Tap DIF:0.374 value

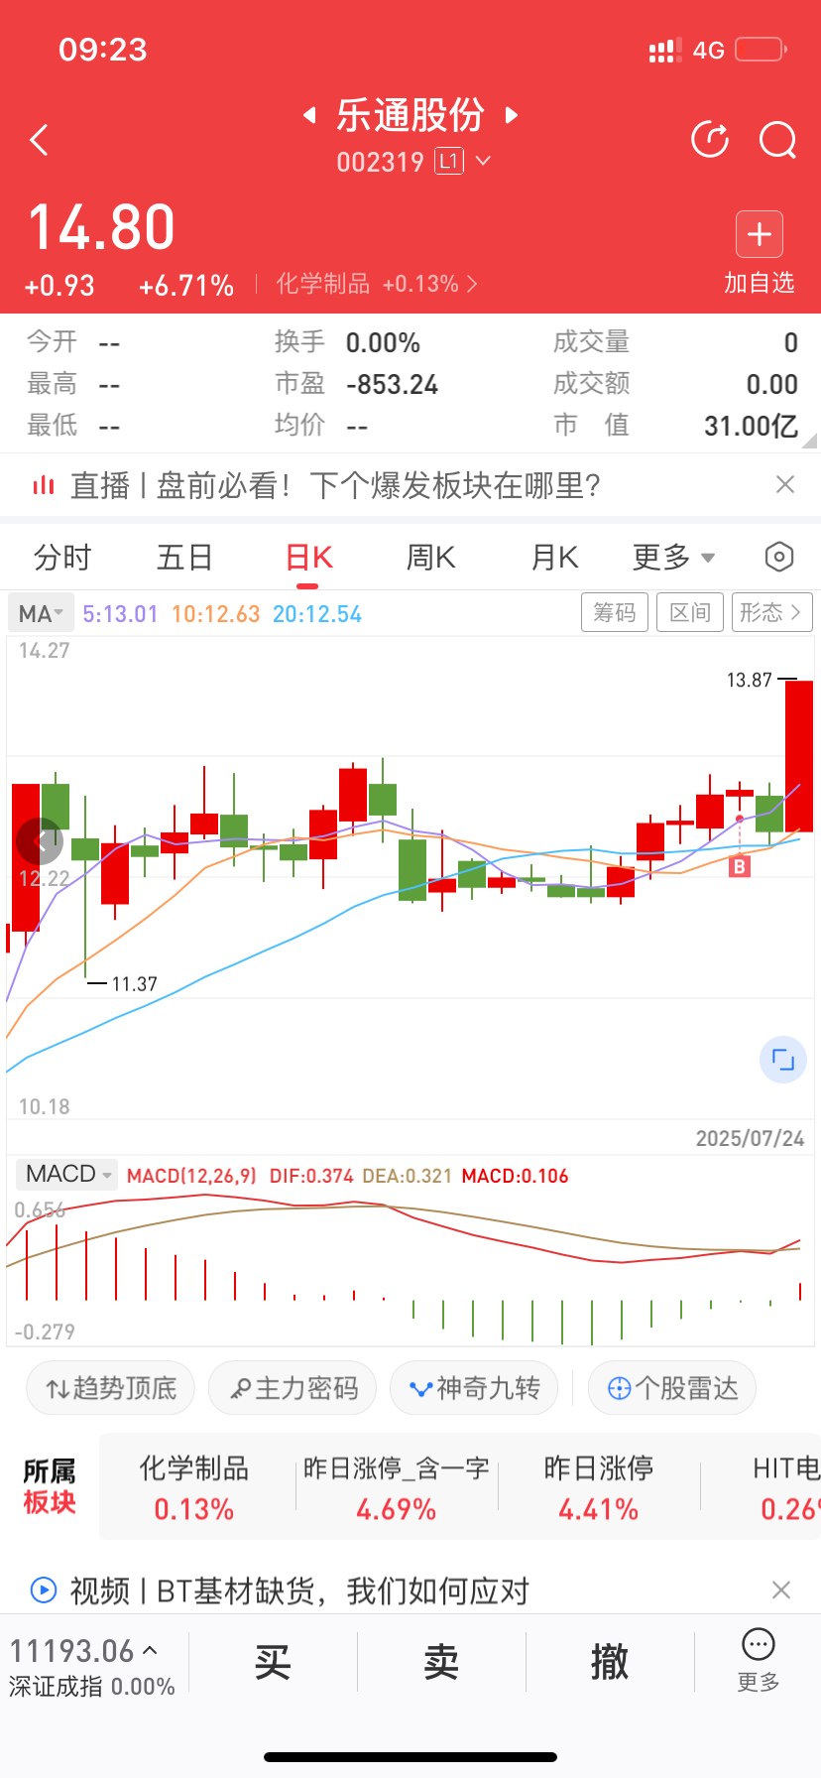[311, 1176]
